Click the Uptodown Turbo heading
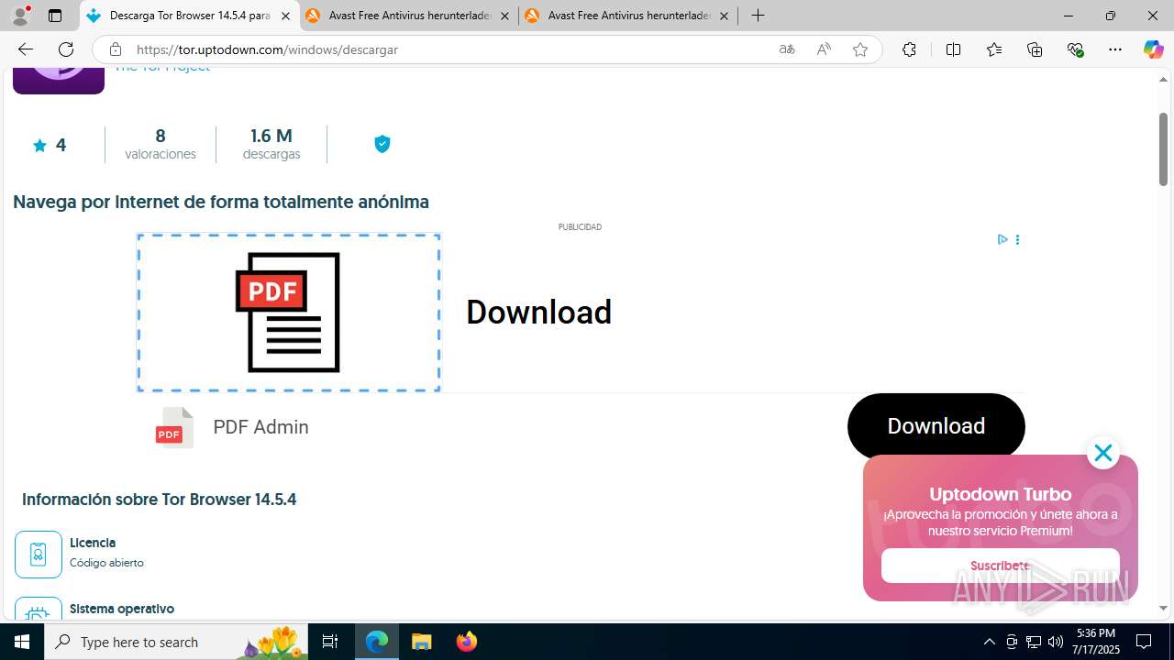The image size is (1174, 660). 1000,494
